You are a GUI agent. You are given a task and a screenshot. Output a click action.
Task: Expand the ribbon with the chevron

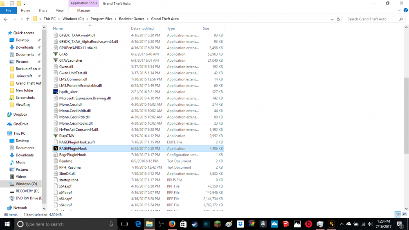(x=399, y=11)
